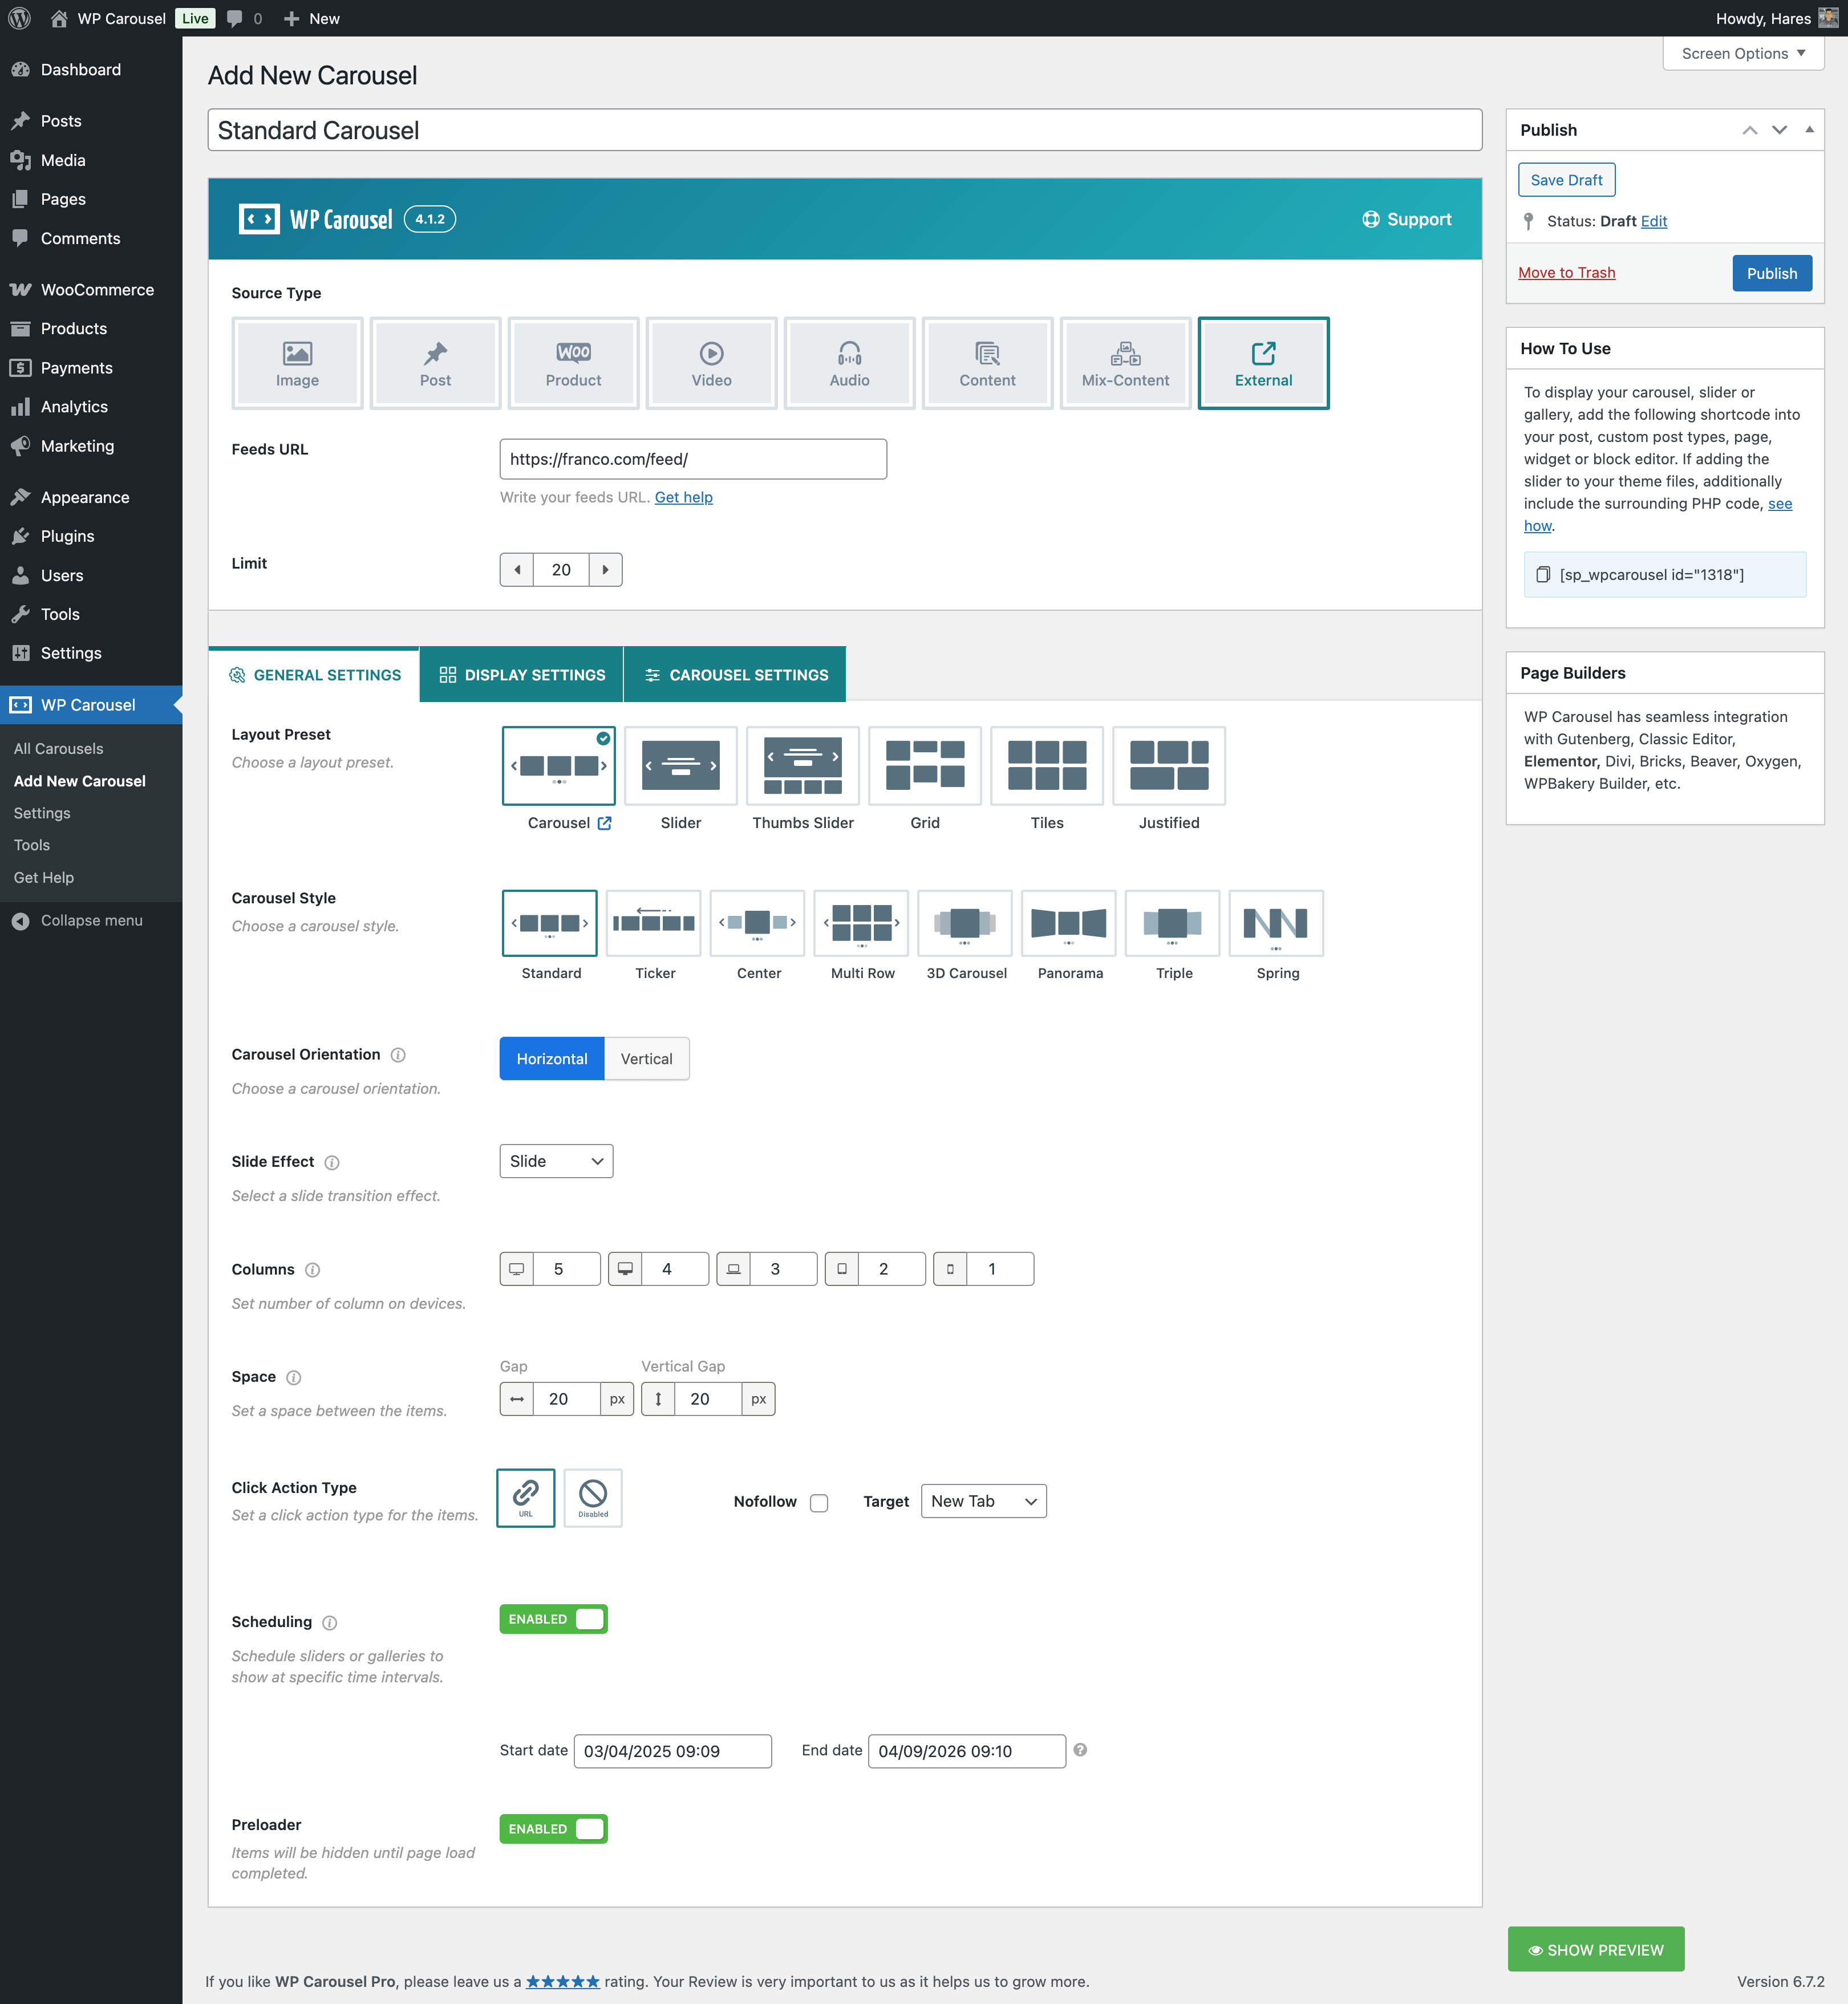Open Plugins in the admin menu
Viewport: 1848px width, 2004px height.
pyautogui.click(x=91, y=537)
